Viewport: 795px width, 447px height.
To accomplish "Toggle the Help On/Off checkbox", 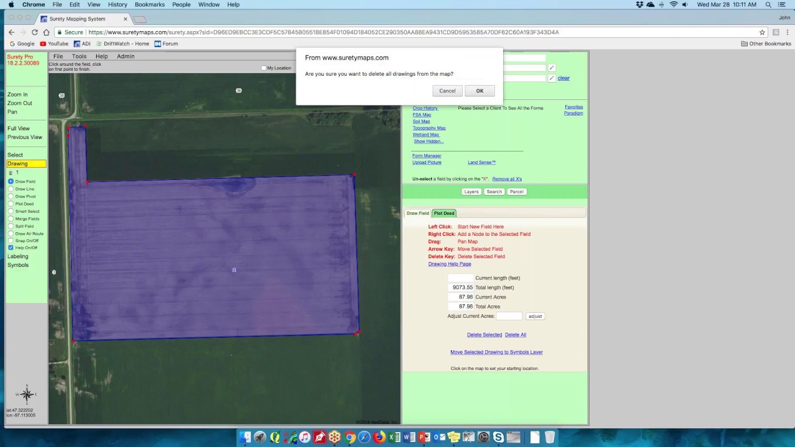I will (11, 248).
